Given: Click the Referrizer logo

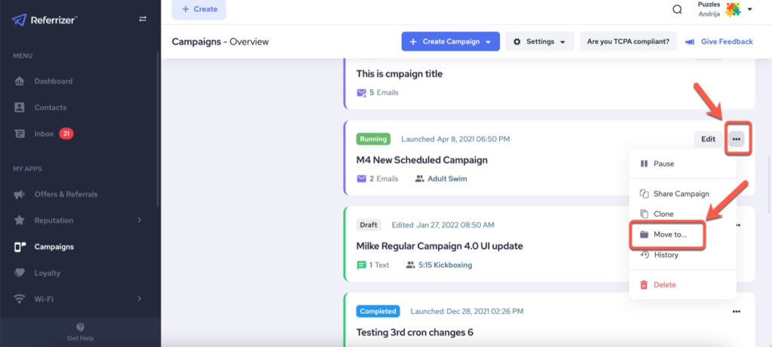Looking at the screenshot, I should point(45,20).
